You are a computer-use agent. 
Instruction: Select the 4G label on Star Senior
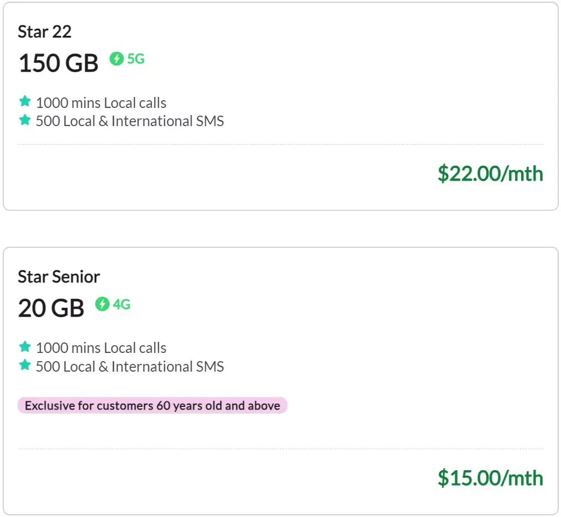122,304
